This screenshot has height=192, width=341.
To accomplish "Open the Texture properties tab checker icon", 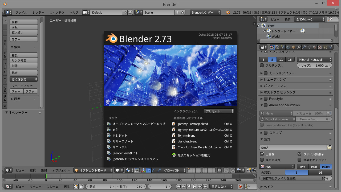I will pos(320,47).
